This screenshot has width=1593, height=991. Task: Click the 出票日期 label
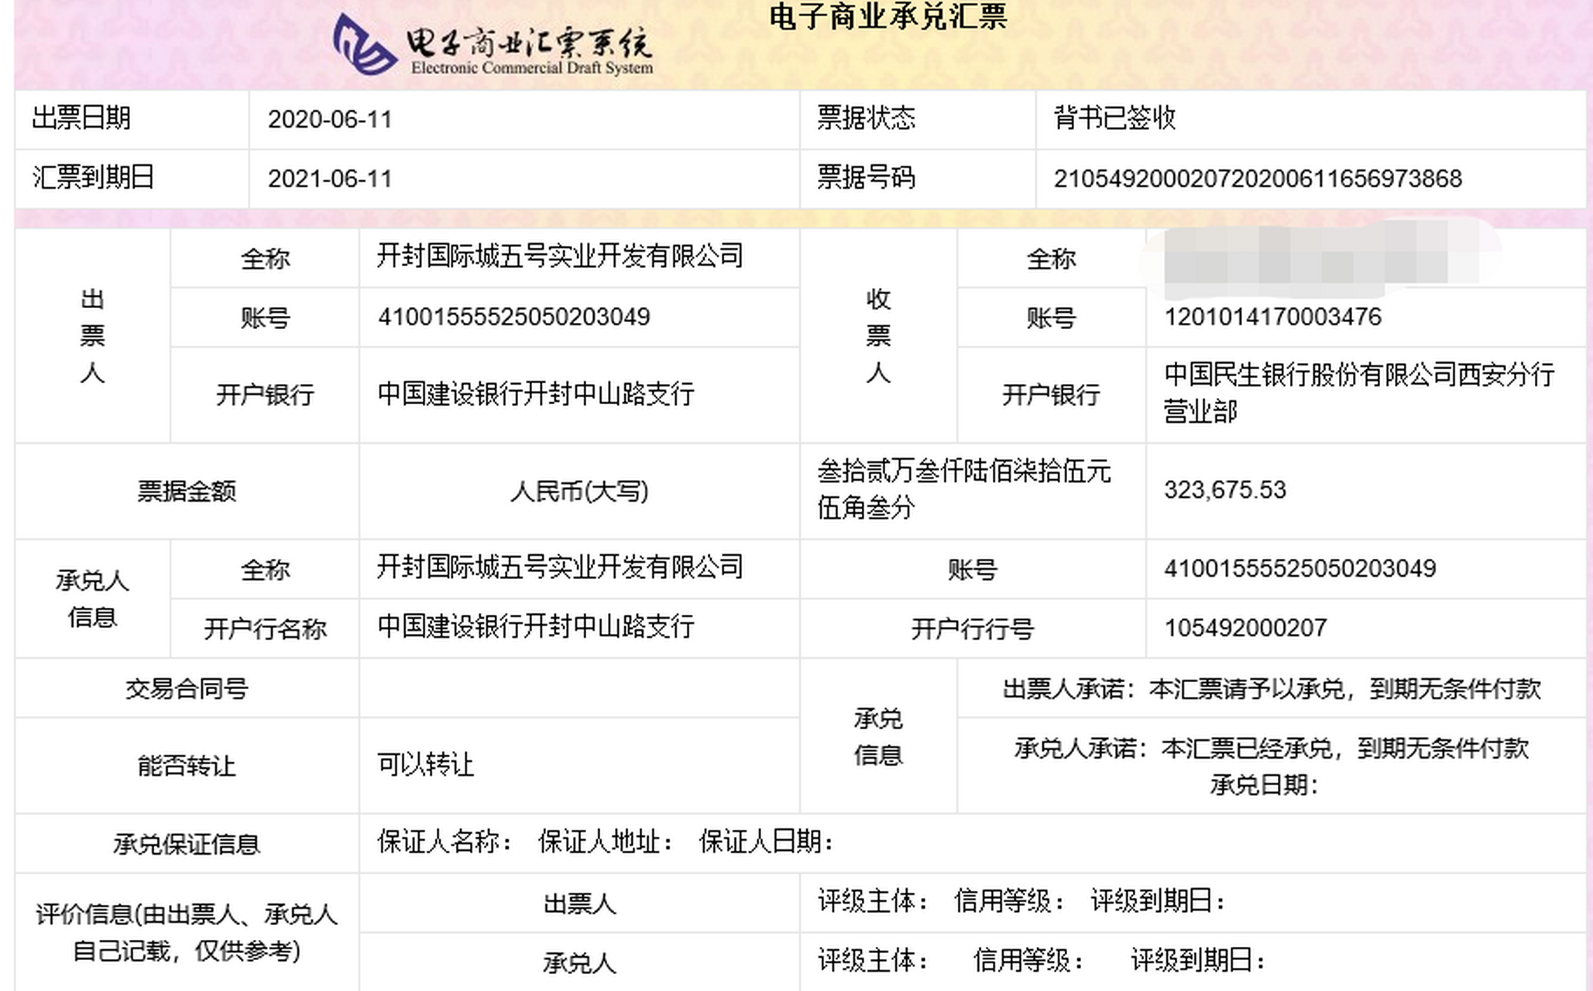coord(81,118)
